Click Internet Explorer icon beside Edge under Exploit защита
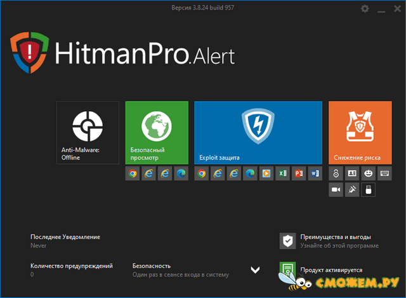The height and width of the screenshot is (298, 406). (234, 173)
